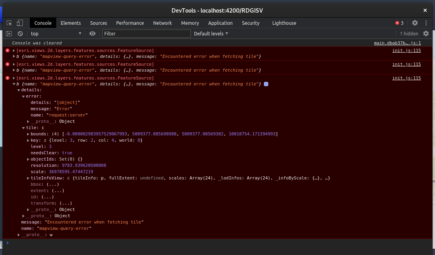This screenshot has width=435, height=255.
Task: Open main.dbab37b….js:1 source link
Action: click(x=397, y=43)
